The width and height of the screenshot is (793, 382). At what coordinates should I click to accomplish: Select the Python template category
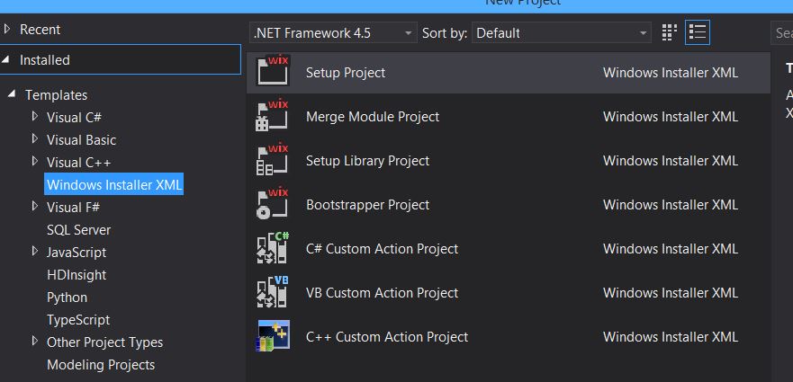click(68, 298)
